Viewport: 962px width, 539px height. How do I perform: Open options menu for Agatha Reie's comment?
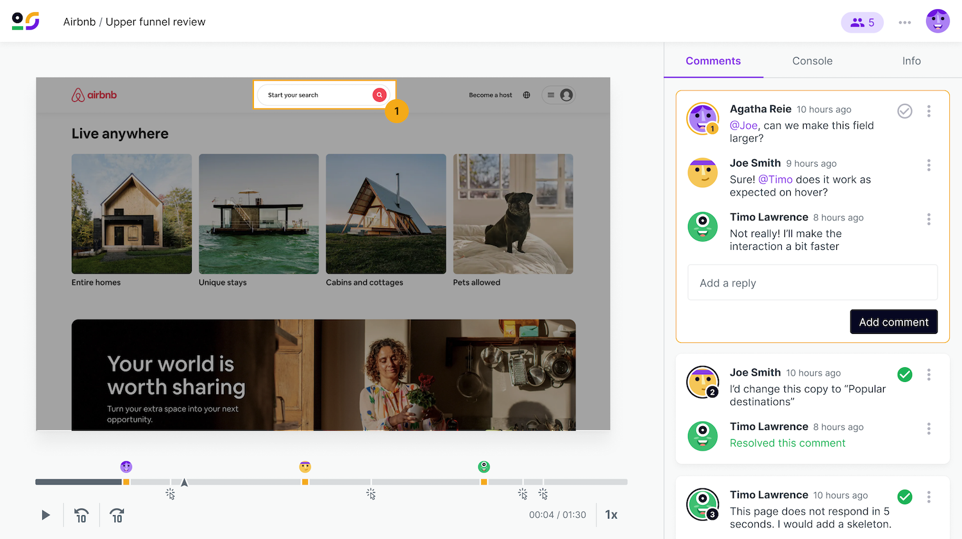click(x=929, y=111)
